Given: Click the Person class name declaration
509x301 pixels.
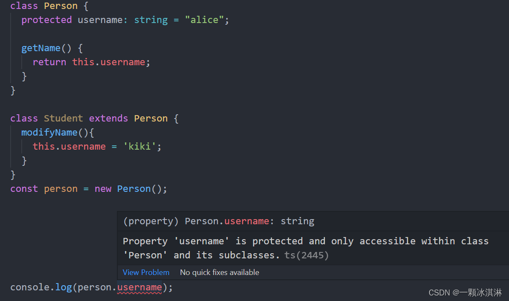Looking at the screenshot, I should coord(61,6).
